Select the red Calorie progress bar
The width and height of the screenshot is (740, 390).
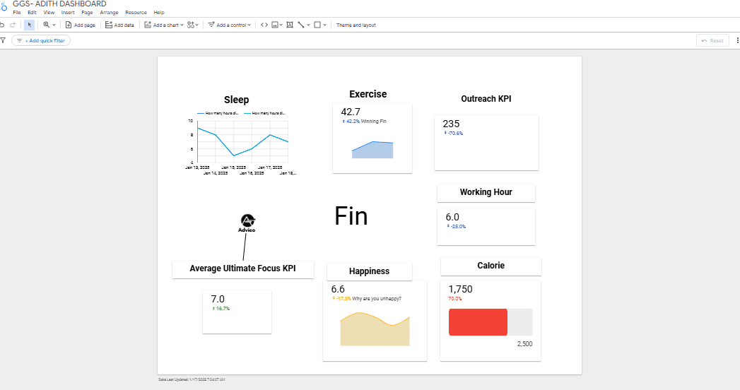(478, 321)
